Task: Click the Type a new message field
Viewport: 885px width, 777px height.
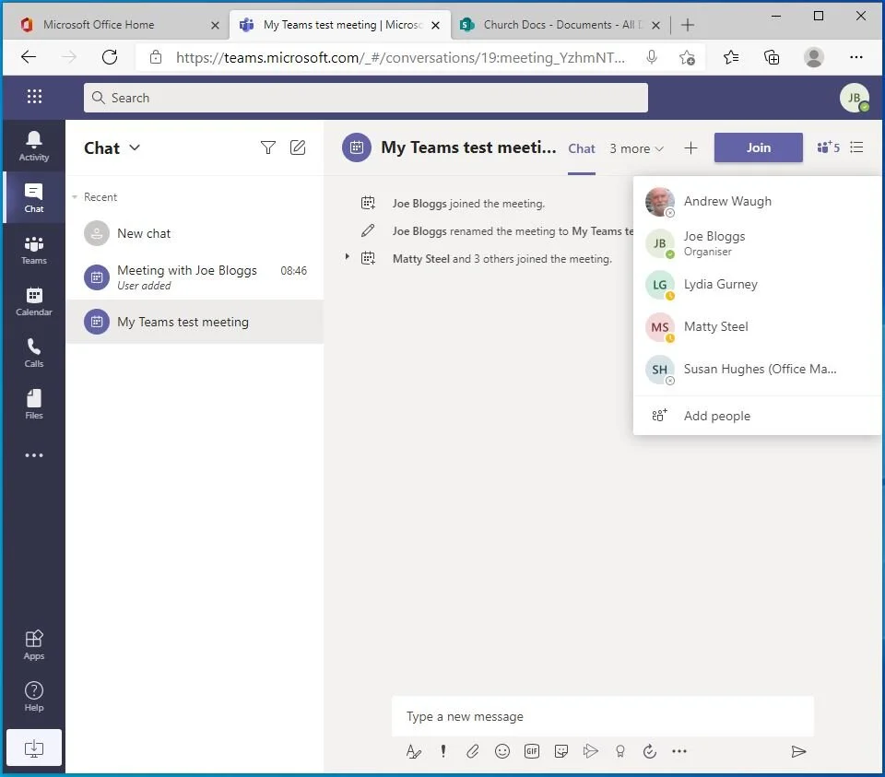Action: (603, 716)
